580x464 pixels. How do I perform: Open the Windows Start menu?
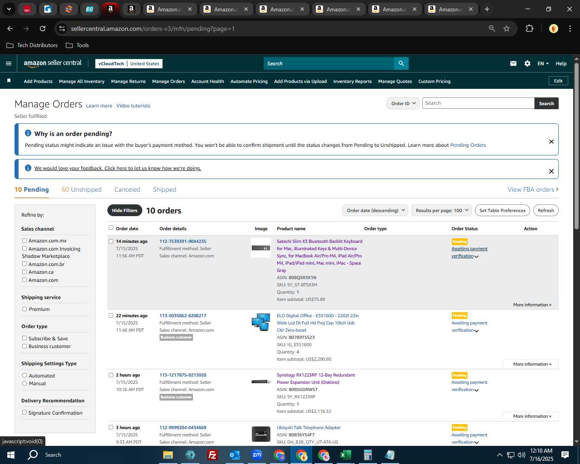(10, 455)
